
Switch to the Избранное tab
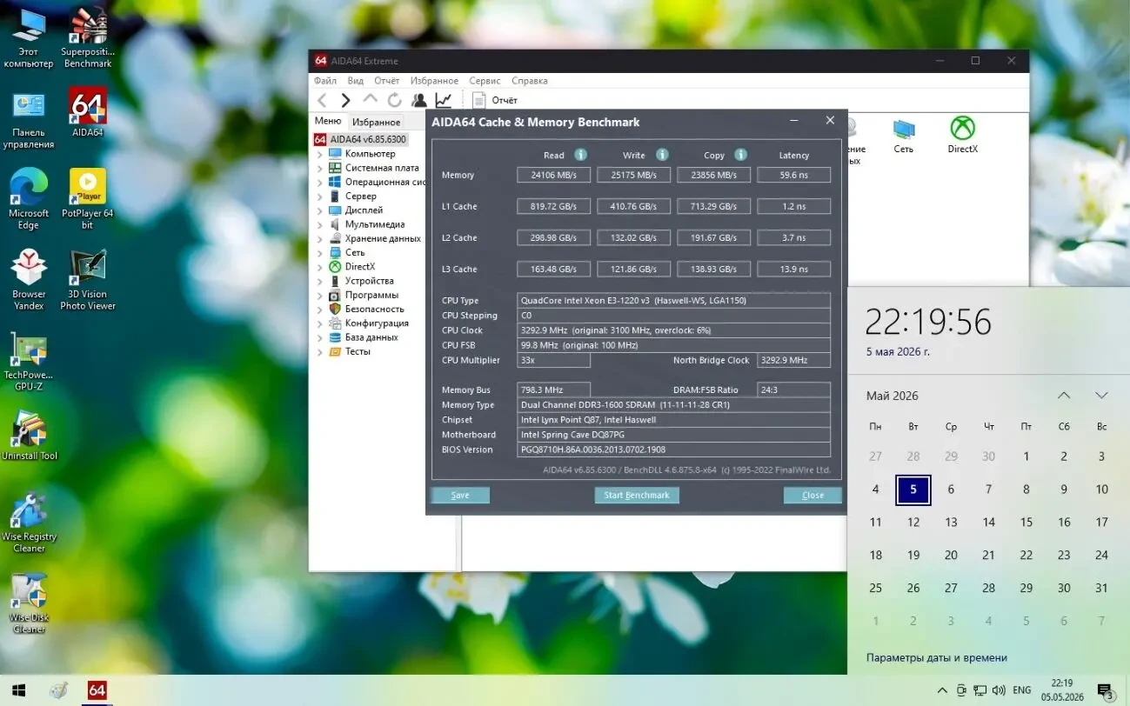point(377,123)
